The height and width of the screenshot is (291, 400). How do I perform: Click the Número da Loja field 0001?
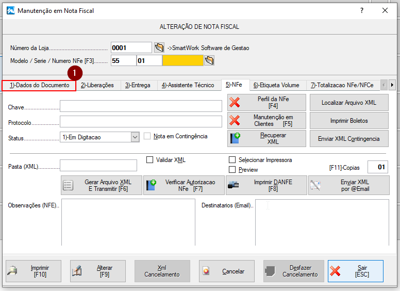tap(131, 47)
